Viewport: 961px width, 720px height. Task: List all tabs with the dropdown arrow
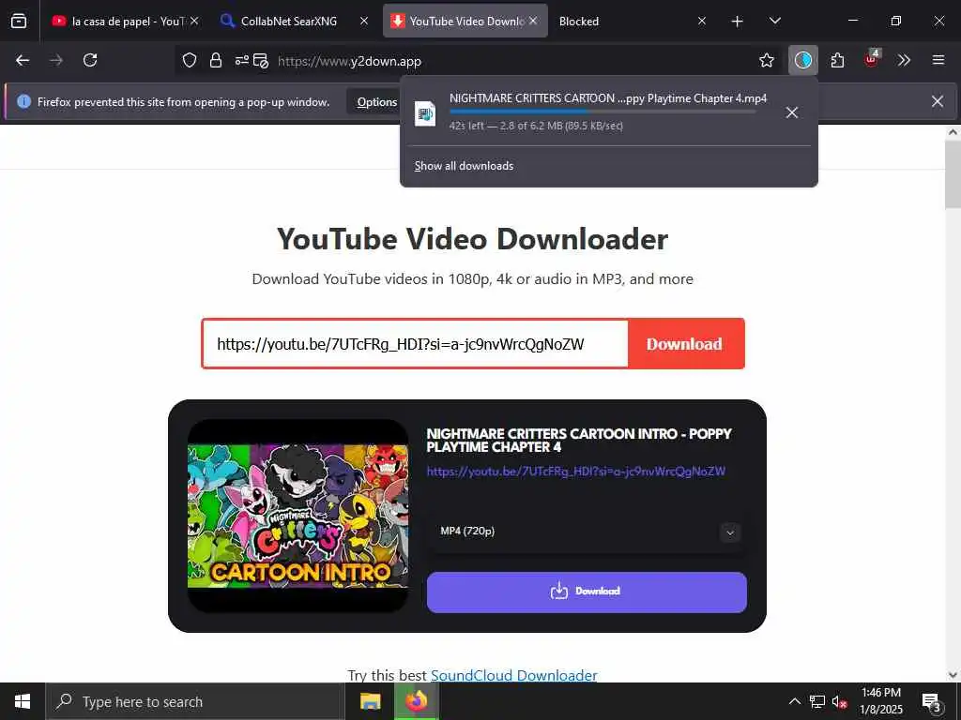(x=774, y=21)
